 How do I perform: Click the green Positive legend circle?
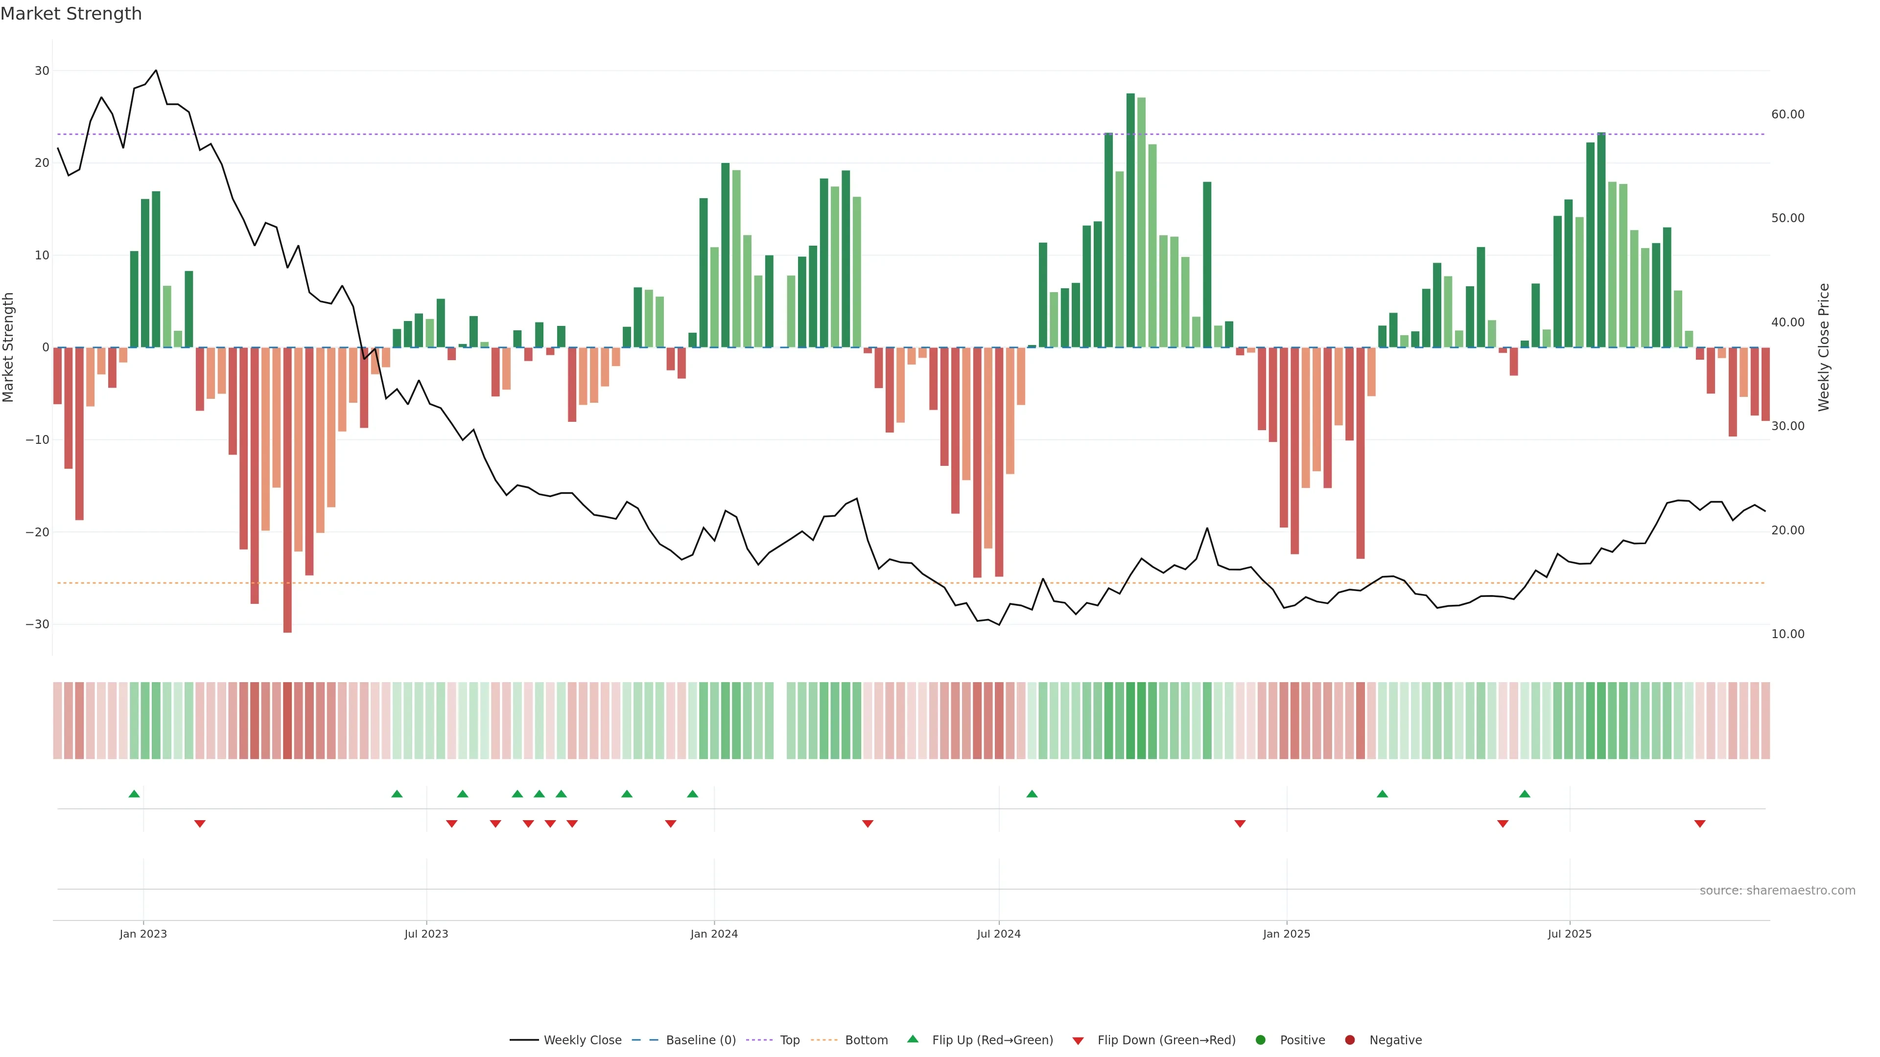(1260, 1040)
